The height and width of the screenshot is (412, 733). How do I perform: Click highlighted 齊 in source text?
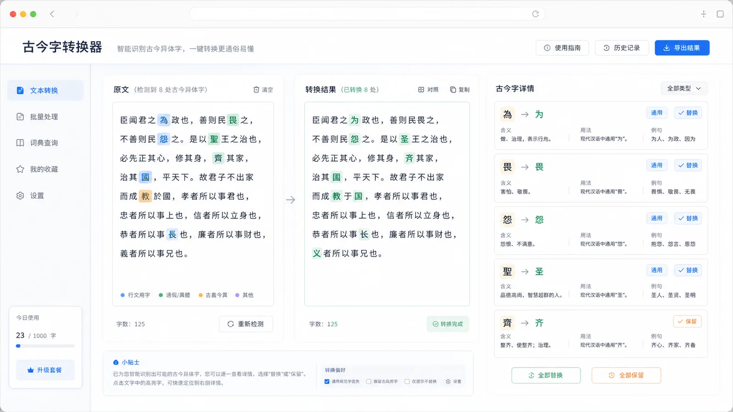pyautogui.click(x=218, y=158)
